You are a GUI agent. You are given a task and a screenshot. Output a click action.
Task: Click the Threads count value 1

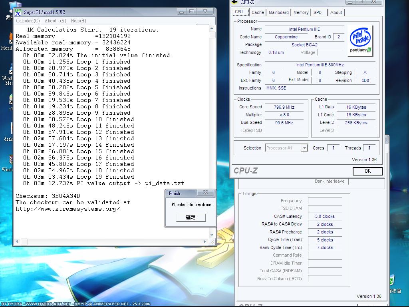point(369,148)
